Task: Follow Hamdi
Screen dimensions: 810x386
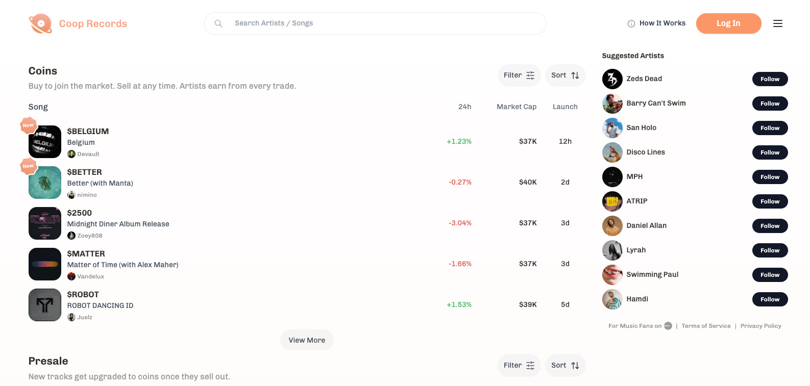Action: click(770, 299)
